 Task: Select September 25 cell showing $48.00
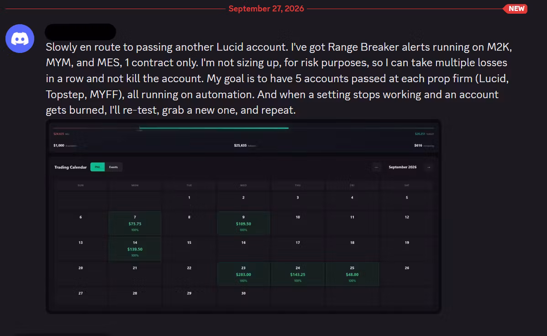pyautogui.click(x=352, y=274)
